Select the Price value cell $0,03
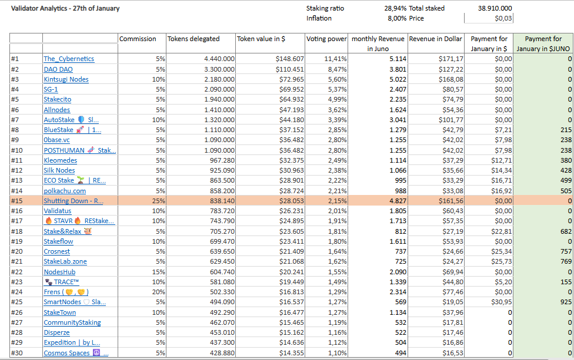The width and height of the screenshot is (574, 360). coord(489,18)
